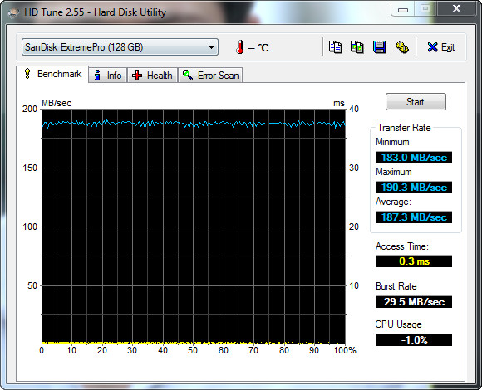Click the average value 187.3 MB/sec
This screenshot has height=390, width=482.
point(414,217)
